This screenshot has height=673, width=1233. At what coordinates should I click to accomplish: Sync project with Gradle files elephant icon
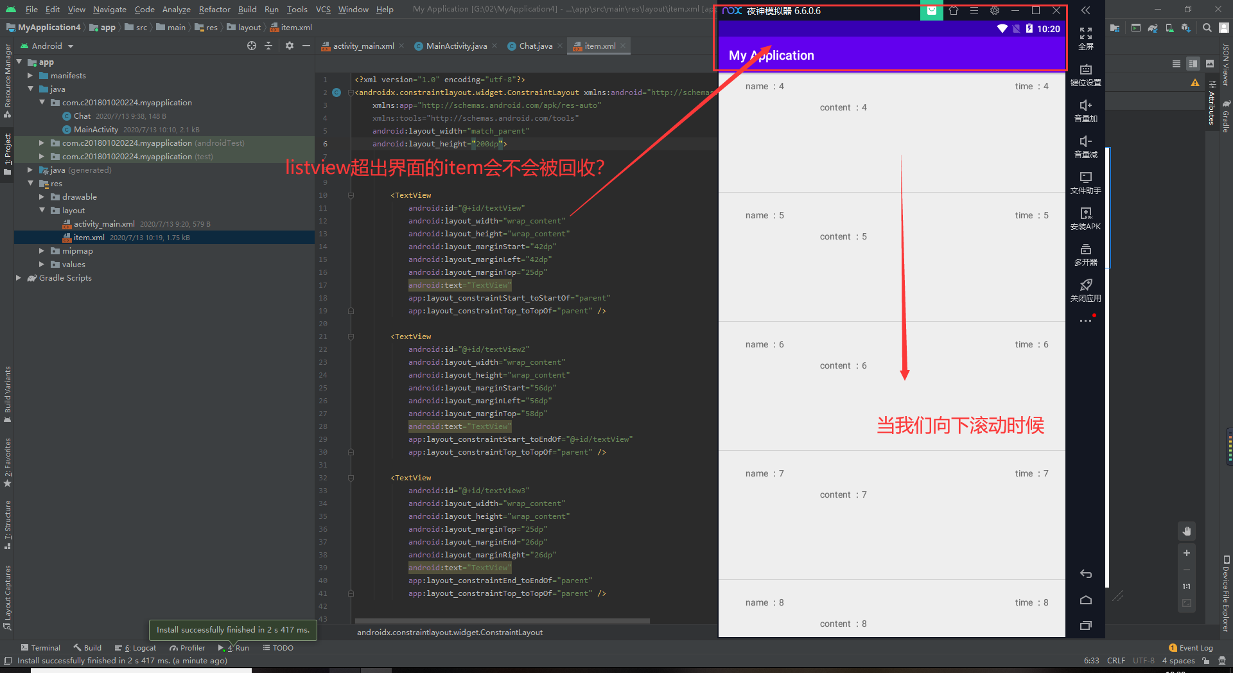tap(1153, 28)
